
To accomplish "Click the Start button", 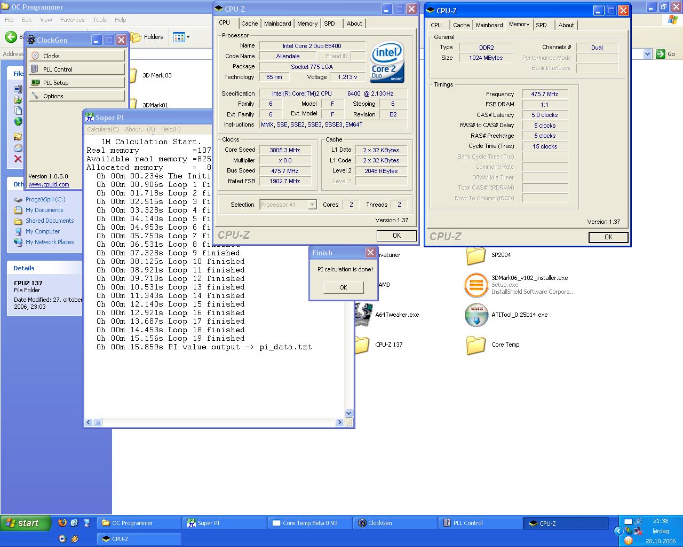I will [26, 523].
